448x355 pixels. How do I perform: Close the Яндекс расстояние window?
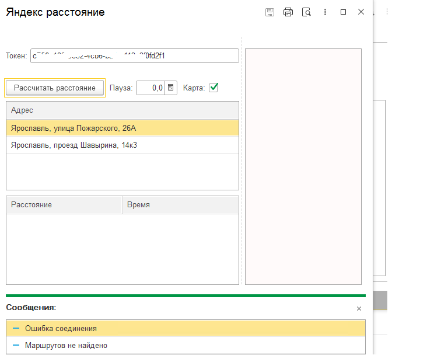(x=361, y=12)
